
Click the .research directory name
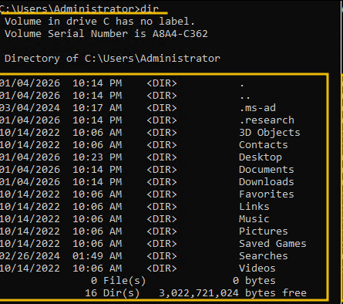coord(267,120)
